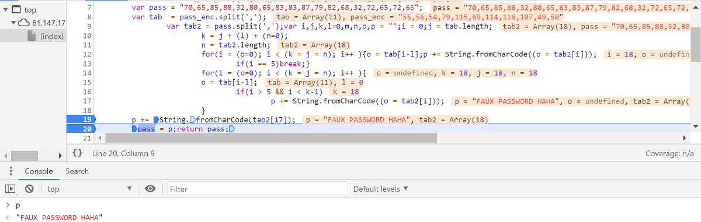Viewport: 701px width, 222px height.
Task: Select the cloud domain icon
Action: pyautogui.click(x=24, y=23)
